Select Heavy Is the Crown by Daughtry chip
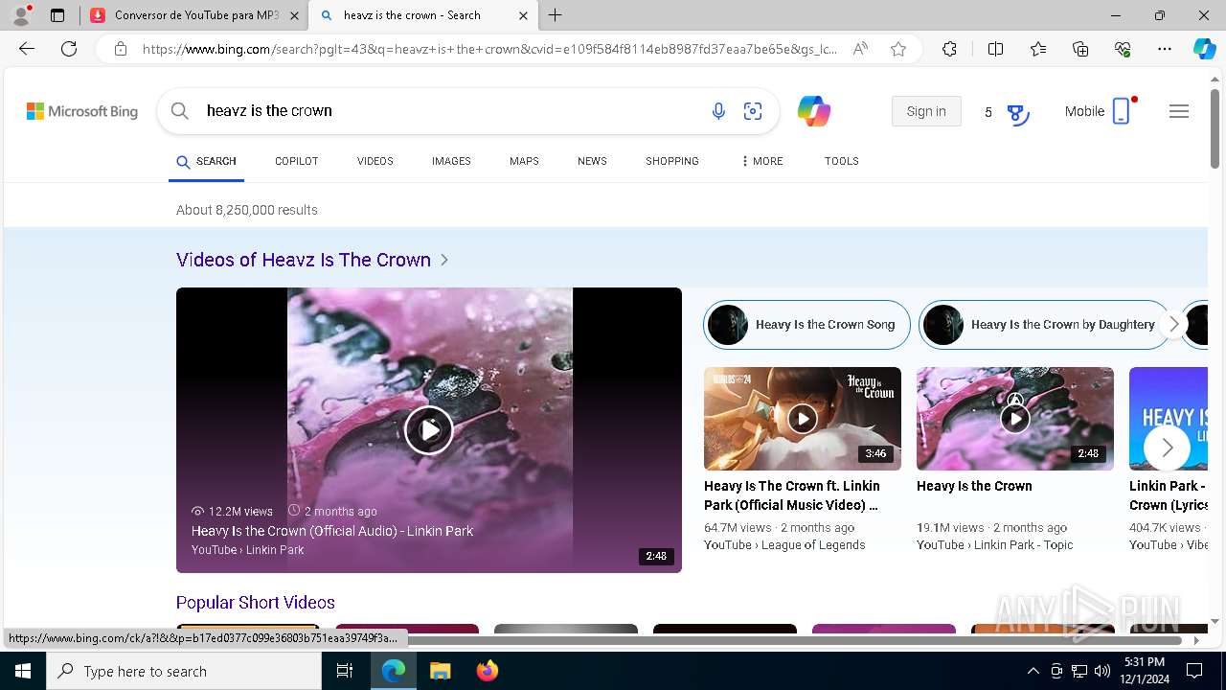Image resolution: width=1226 pixels, height=690 pixels. coord(1044,325)
